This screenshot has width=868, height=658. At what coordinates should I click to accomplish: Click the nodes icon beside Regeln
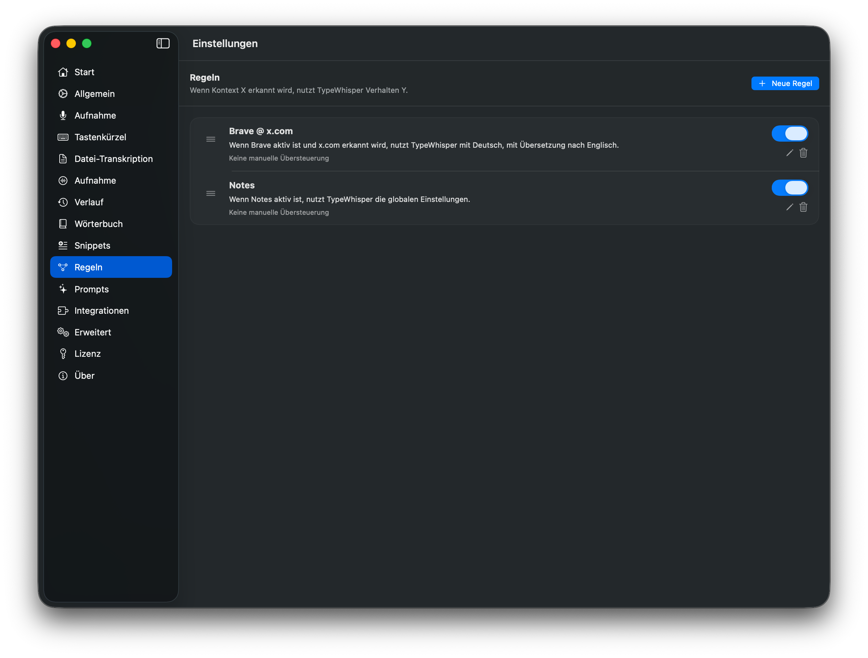[x=63, y=267]
